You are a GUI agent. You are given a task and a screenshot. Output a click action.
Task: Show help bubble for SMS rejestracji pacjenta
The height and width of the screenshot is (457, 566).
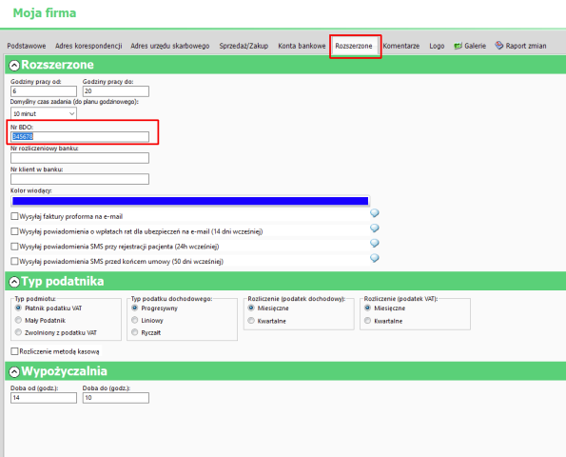pyautogui.click(x=375, y=244)
